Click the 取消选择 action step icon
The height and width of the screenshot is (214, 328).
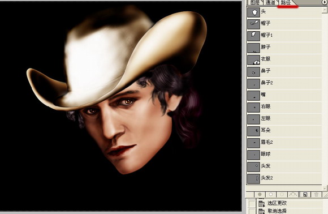click(x=261, y=211)
